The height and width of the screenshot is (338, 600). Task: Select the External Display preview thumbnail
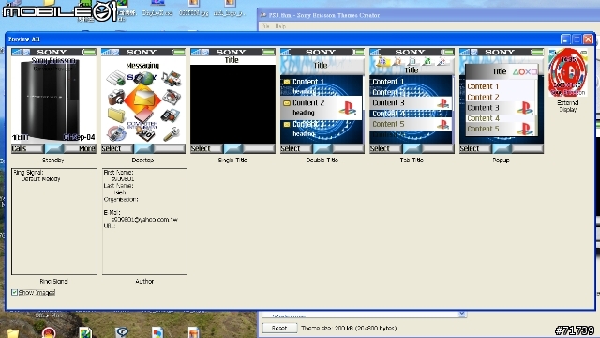568,73
